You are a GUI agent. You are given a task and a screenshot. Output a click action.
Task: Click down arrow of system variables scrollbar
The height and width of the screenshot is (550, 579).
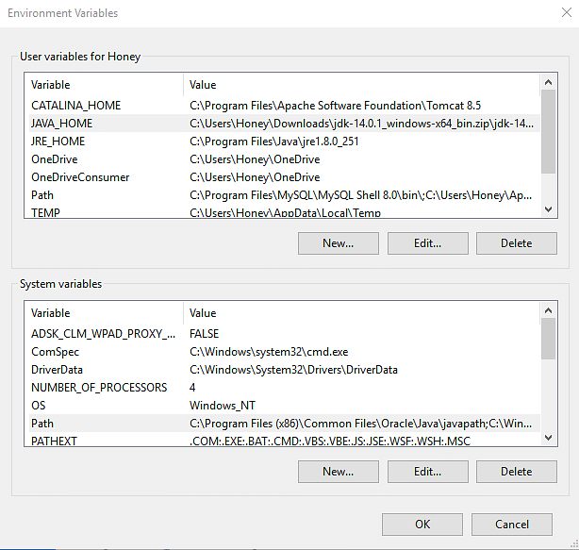click(x=548, y=438)
